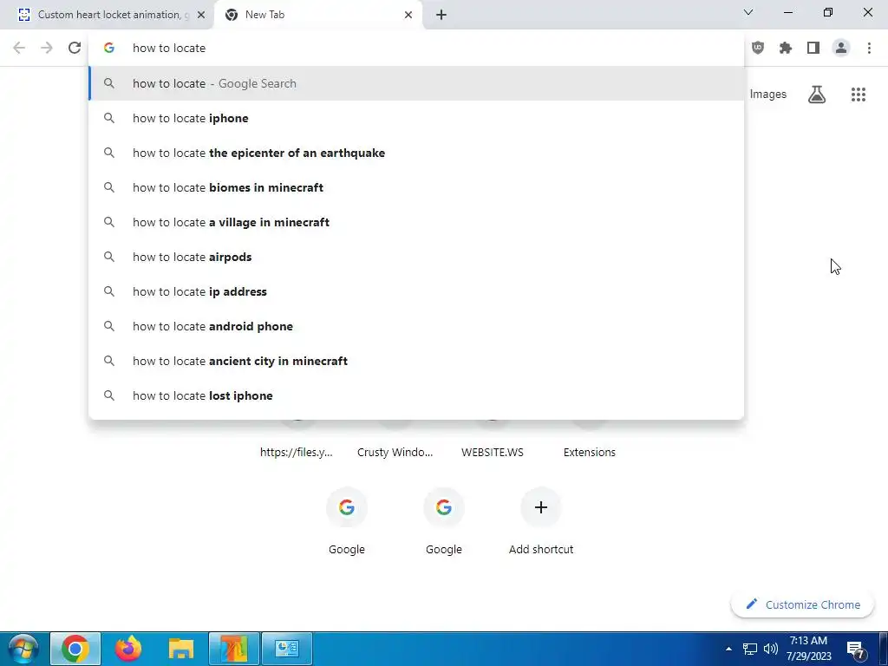
Task: Open the Images link
Action: point(768,95)
